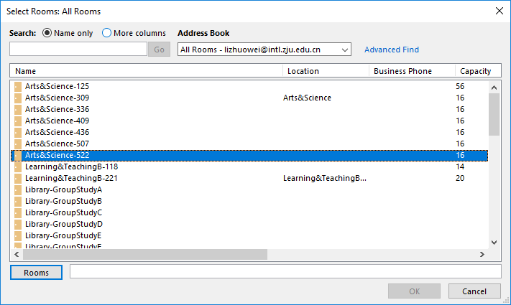Viewport: 511px width, 305px height.
Task: Cancel the Select Rooms dialog
Action: tap(474, 291)
